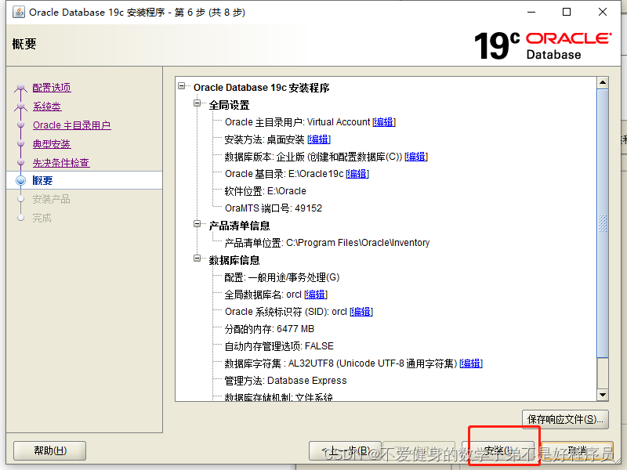Edit the Oracle 主目录用户 Virtual Account setting

(x=384, y=122)
